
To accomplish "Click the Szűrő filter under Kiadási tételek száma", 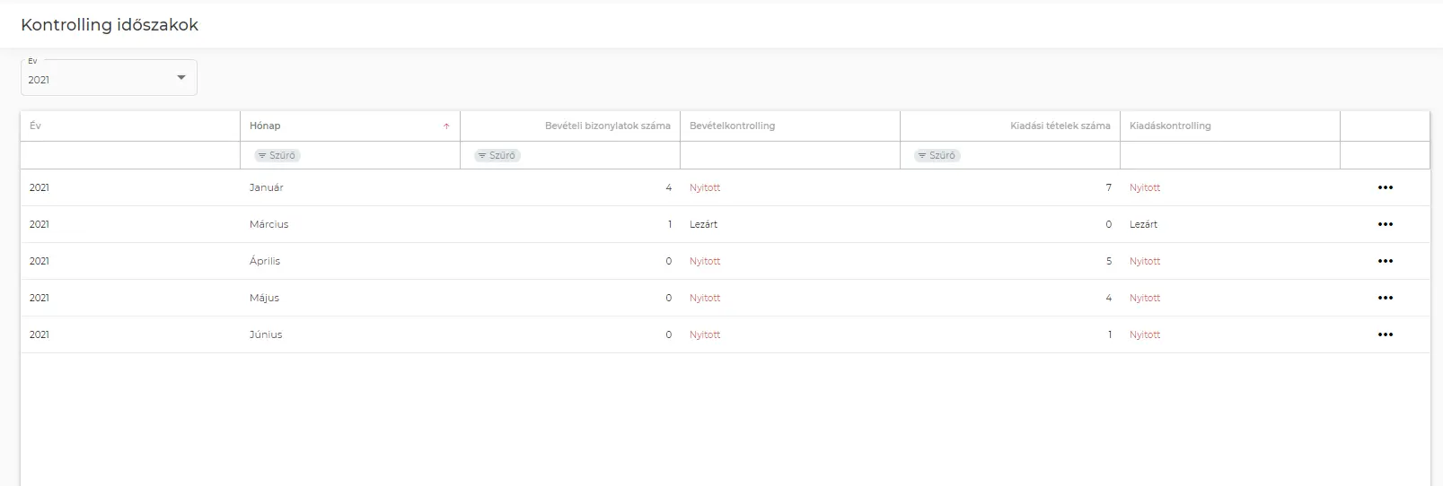I will point(937,155).
